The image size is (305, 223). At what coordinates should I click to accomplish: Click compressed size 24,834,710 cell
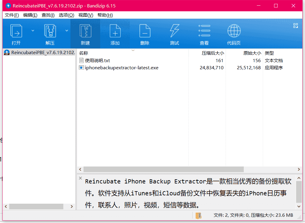(x=212, y=68)
